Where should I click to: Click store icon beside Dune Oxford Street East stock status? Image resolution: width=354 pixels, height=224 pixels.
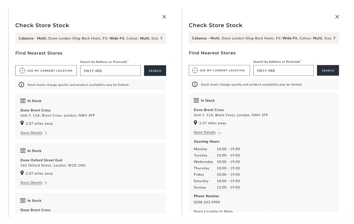click(23, 151)
